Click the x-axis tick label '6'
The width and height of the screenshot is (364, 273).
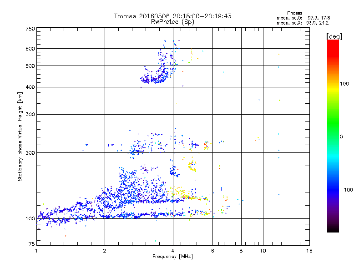click(x=212, y=251)
